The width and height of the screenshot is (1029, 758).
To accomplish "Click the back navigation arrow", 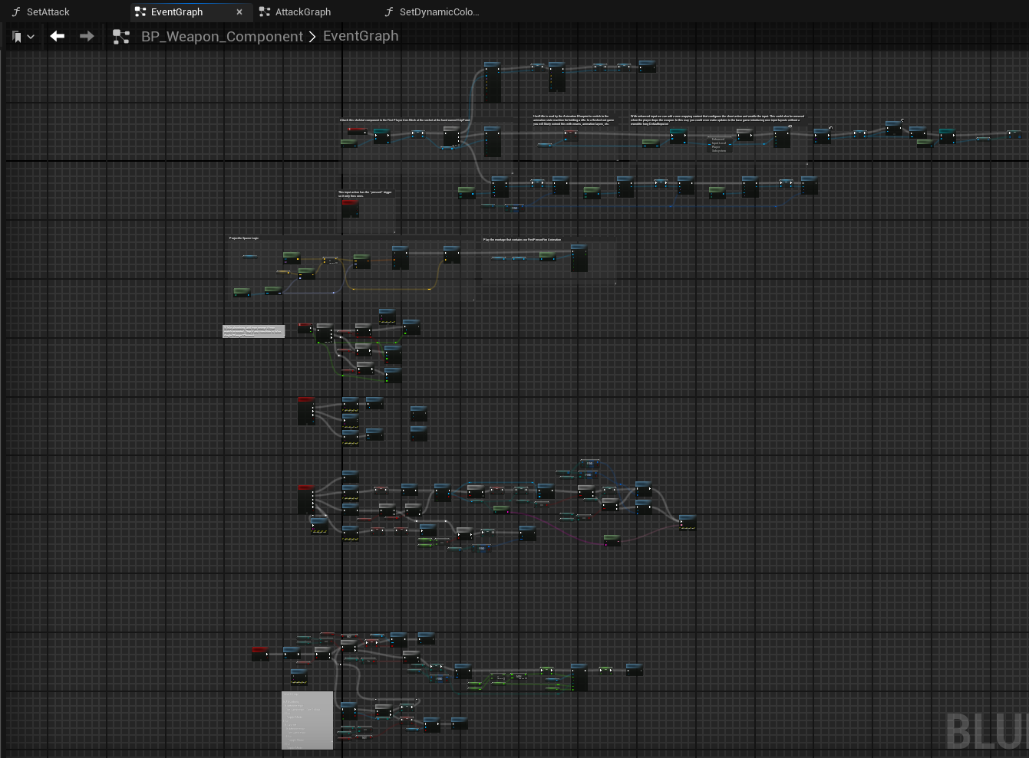I will point(58,36).
